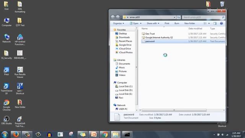Show hidden system tray icons
The height and width of the screenshot is (138, 245).
coord(214,135)
